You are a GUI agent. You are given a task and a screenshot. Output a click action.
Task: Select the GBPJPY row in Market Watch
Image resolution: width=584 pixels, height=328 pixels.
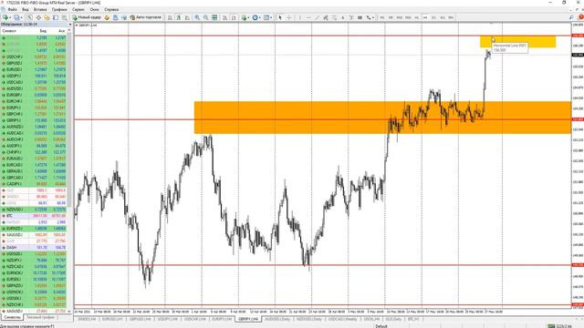click(x=34, y=120)
